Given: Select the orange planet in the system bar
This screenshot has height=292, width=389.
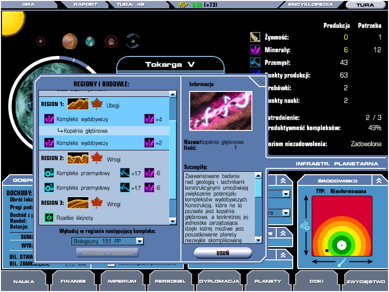Looking at the screenshot, I should click(70, 41).
